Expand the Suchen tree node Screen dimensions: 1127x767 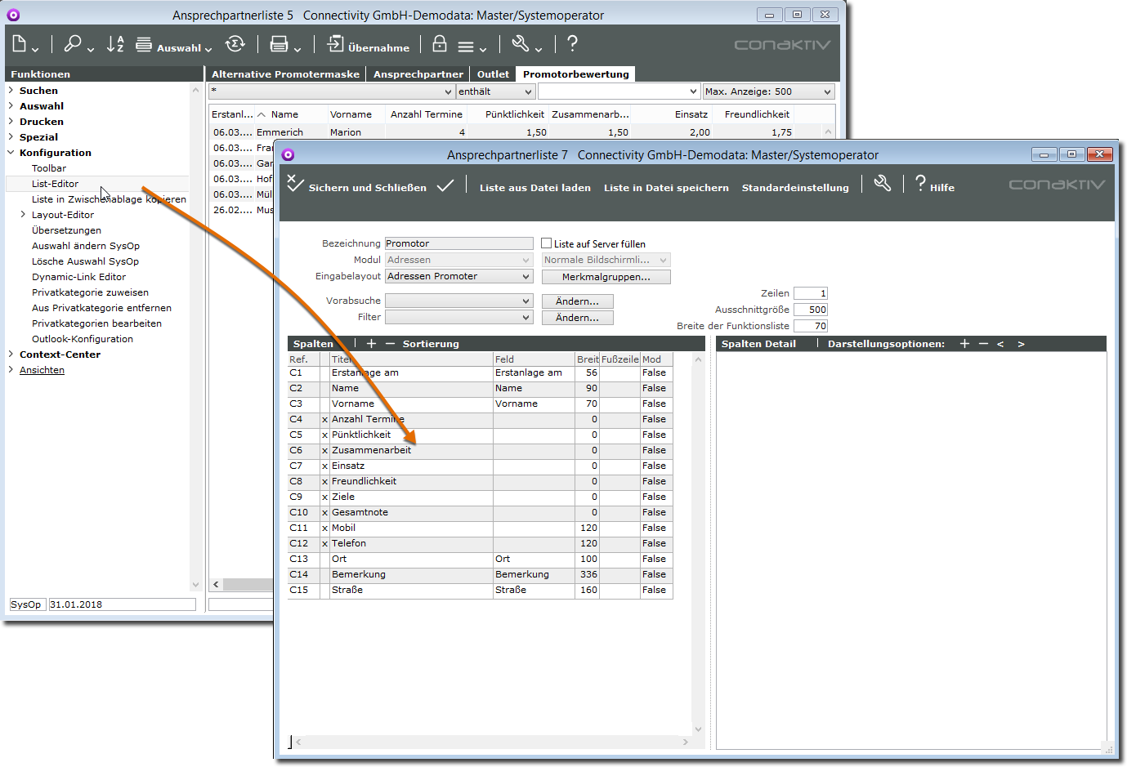pos(11,91)
